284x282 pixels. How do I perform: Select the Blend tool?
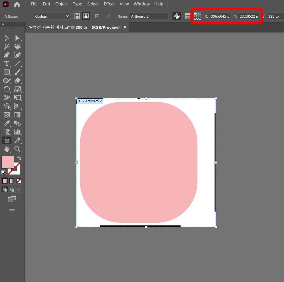click(17, 123)
